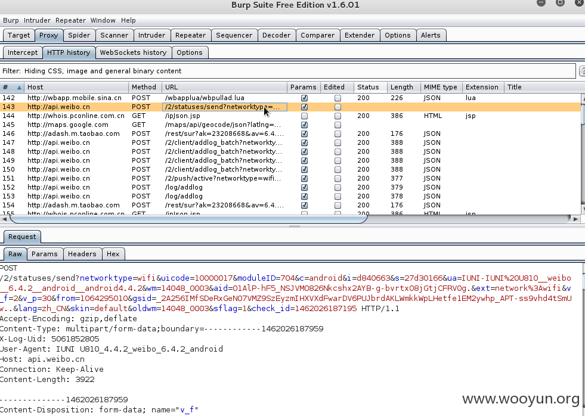Viewport: 585px width, 416px height.
Task: Open the Proxy Options sub-tab
Action: (x=190, y=52)
